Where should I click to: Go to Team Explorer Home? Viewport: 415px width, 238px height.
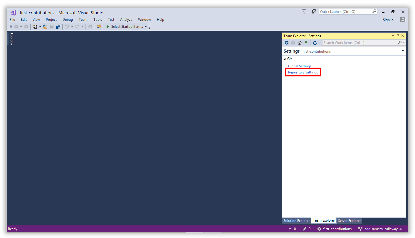(300, 43)
